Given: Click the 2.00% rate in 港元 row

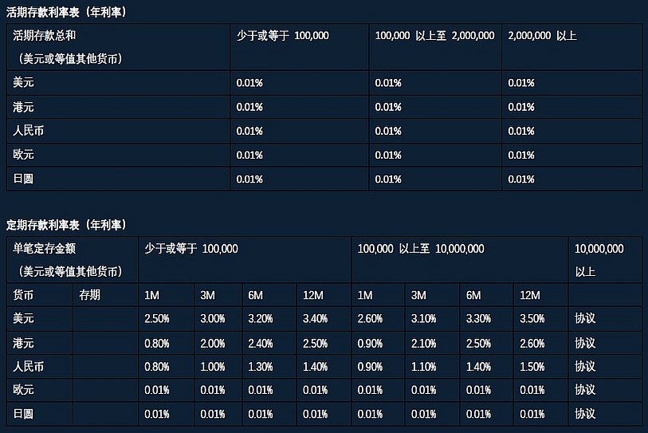Looking at the screenshot, I should pos(210,343).
